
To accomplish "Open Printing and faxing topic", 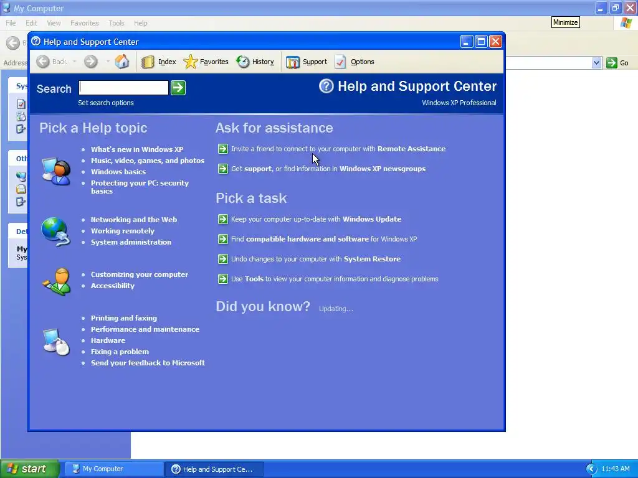I will click(x=124, y=318).
